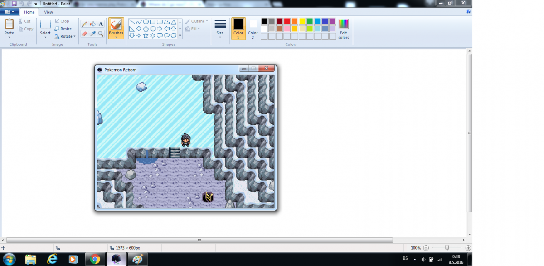
Task: Open Windows Explorer folder on taskbar
Action: pos(31,259)
